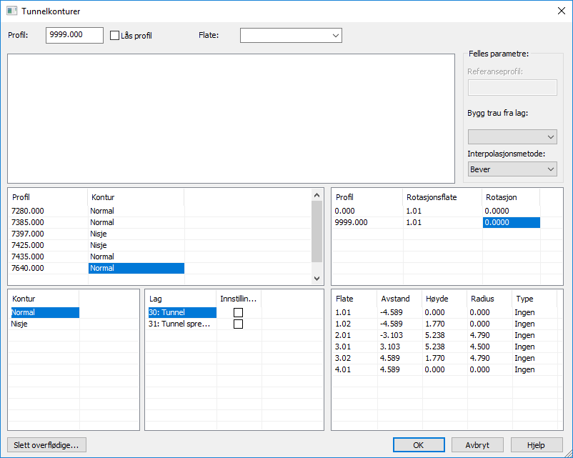Click the OK button
Screen dimensions: 573x458
tap(419, 444)
